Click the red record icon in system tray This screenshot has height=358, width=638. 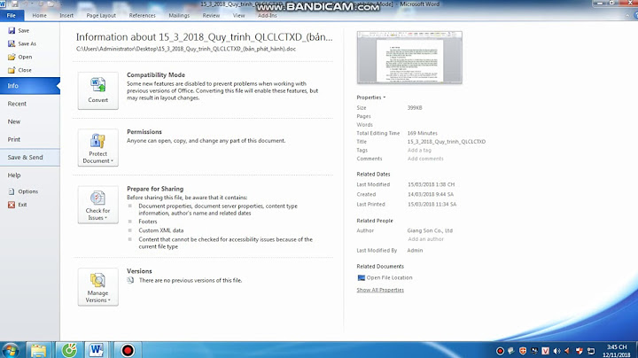[x=500, y=351]
